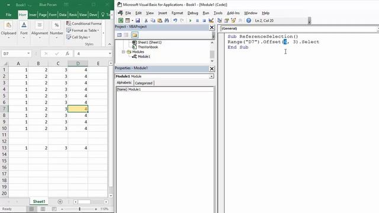Zoom in with the plus button in Excel status bar
Viewport: 379px width, 213px height.
click(x=96, y=209)
